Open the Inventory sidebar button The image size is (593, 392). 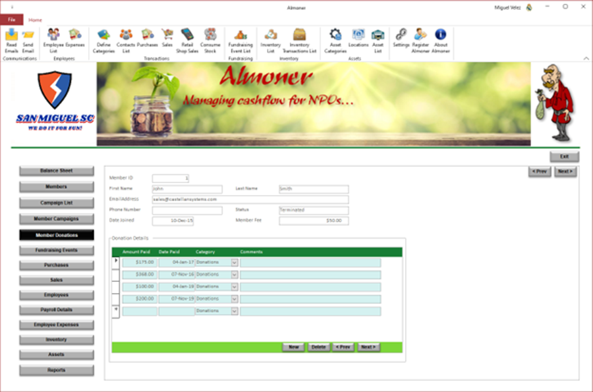click(x=57, y=340)
